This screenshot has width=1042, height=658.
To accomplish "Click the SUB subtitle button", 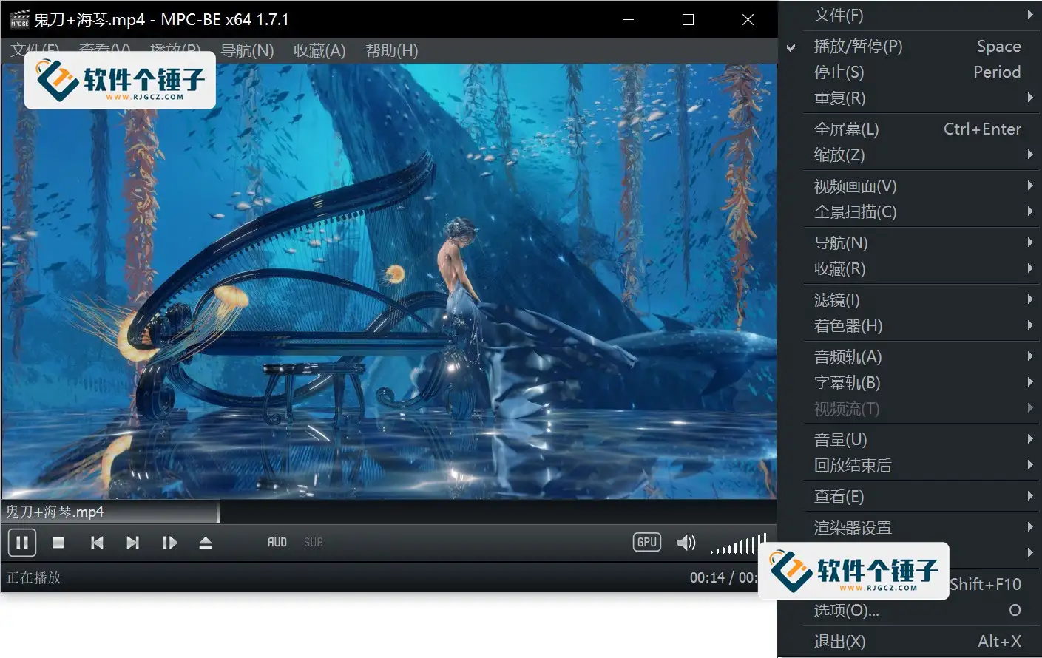I will coord(314,543).
